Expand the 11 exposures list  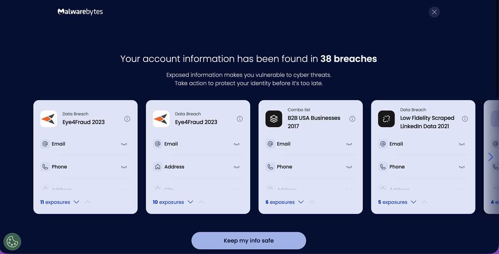76,202
